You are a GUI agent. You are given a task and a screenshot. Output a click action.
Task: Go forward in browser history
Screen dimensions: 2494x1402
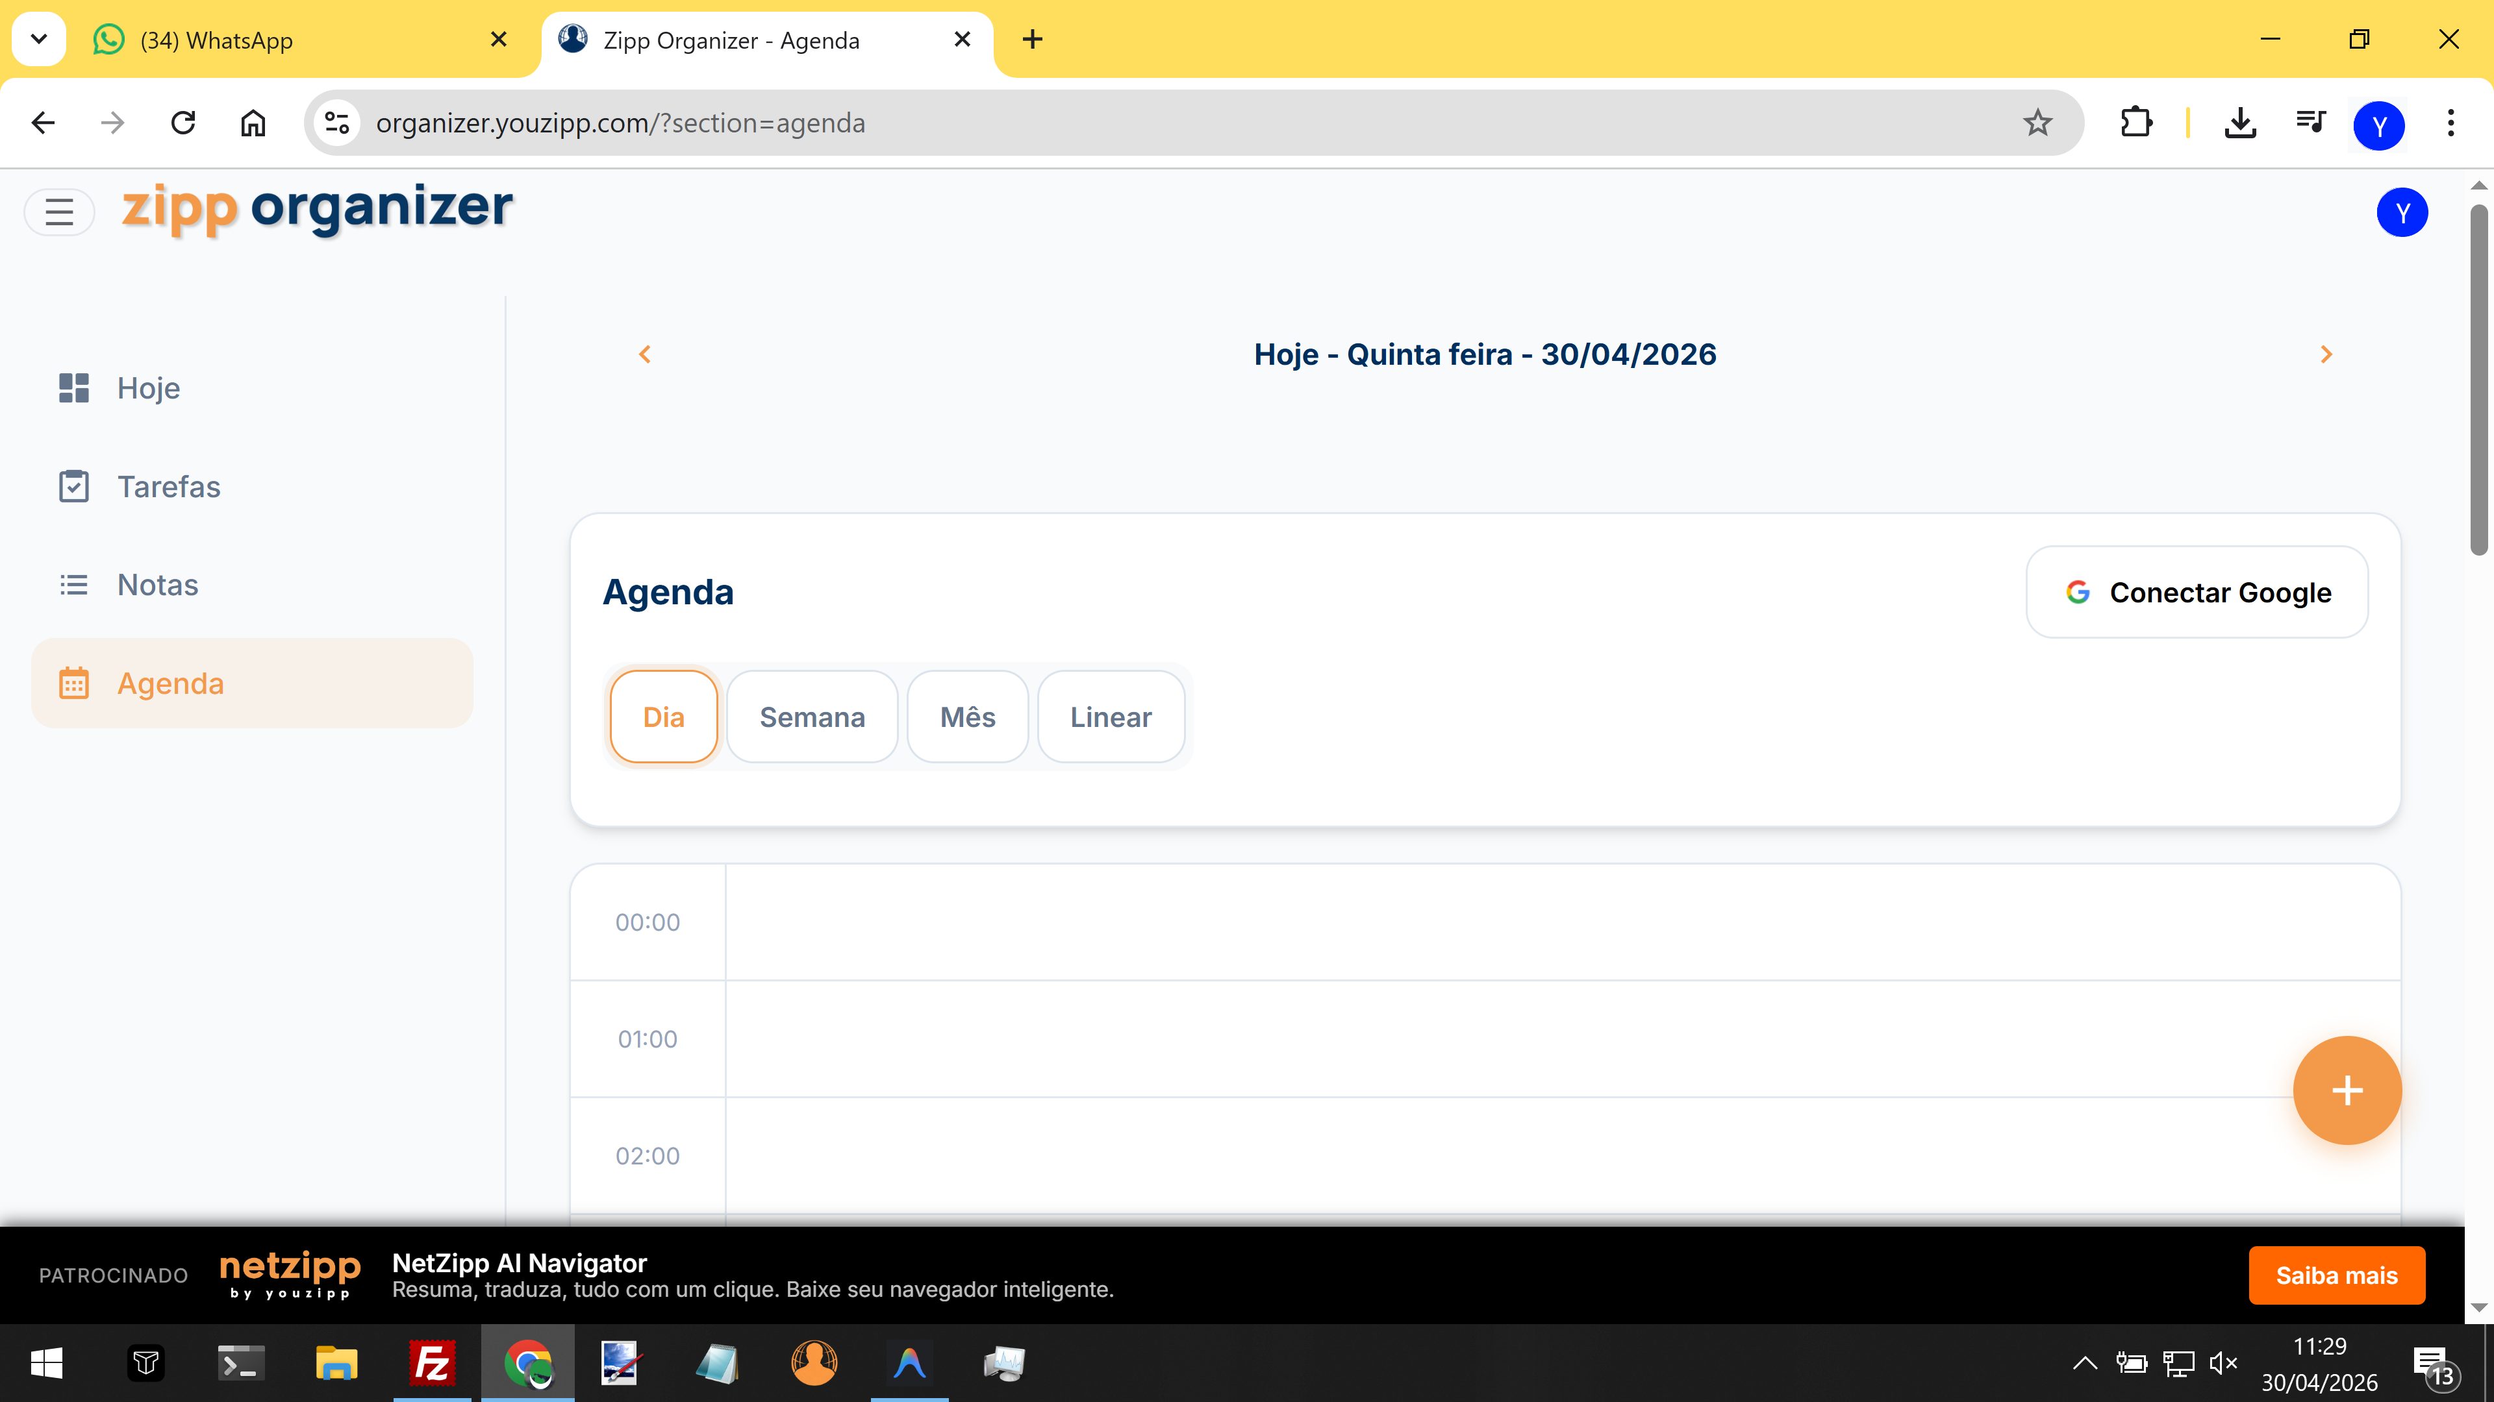113,123
